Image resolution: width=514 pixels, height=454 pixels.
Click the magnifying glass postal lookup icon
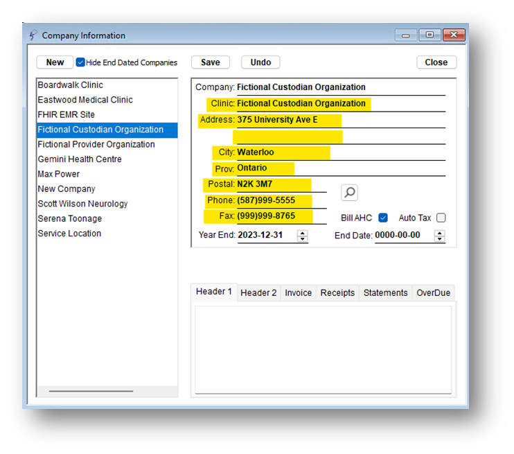coord(349,192)
